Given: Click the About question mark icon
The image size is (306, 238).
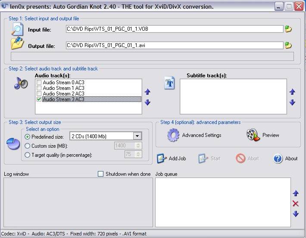Looking at the screenshot, I should (x=278, y=159).
